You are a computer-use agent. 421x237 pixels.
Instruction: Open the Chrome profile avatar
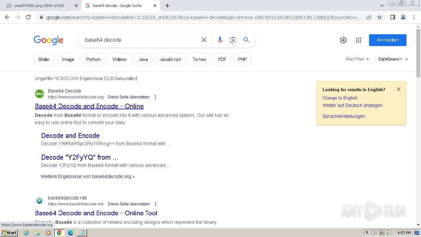pyautogui.click(x=403, y=17)
